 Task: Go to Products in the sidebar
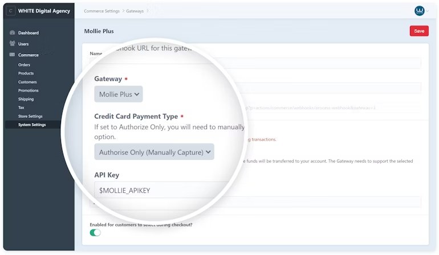tap(26, 73)
